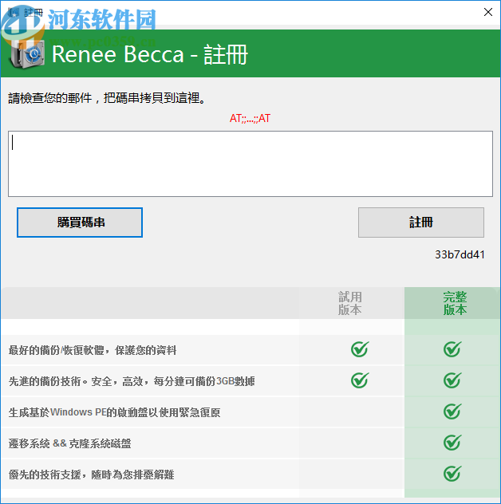Click the Renee Becca - 註冊 banner title
The image size is (501, 504).
point(150,54)
